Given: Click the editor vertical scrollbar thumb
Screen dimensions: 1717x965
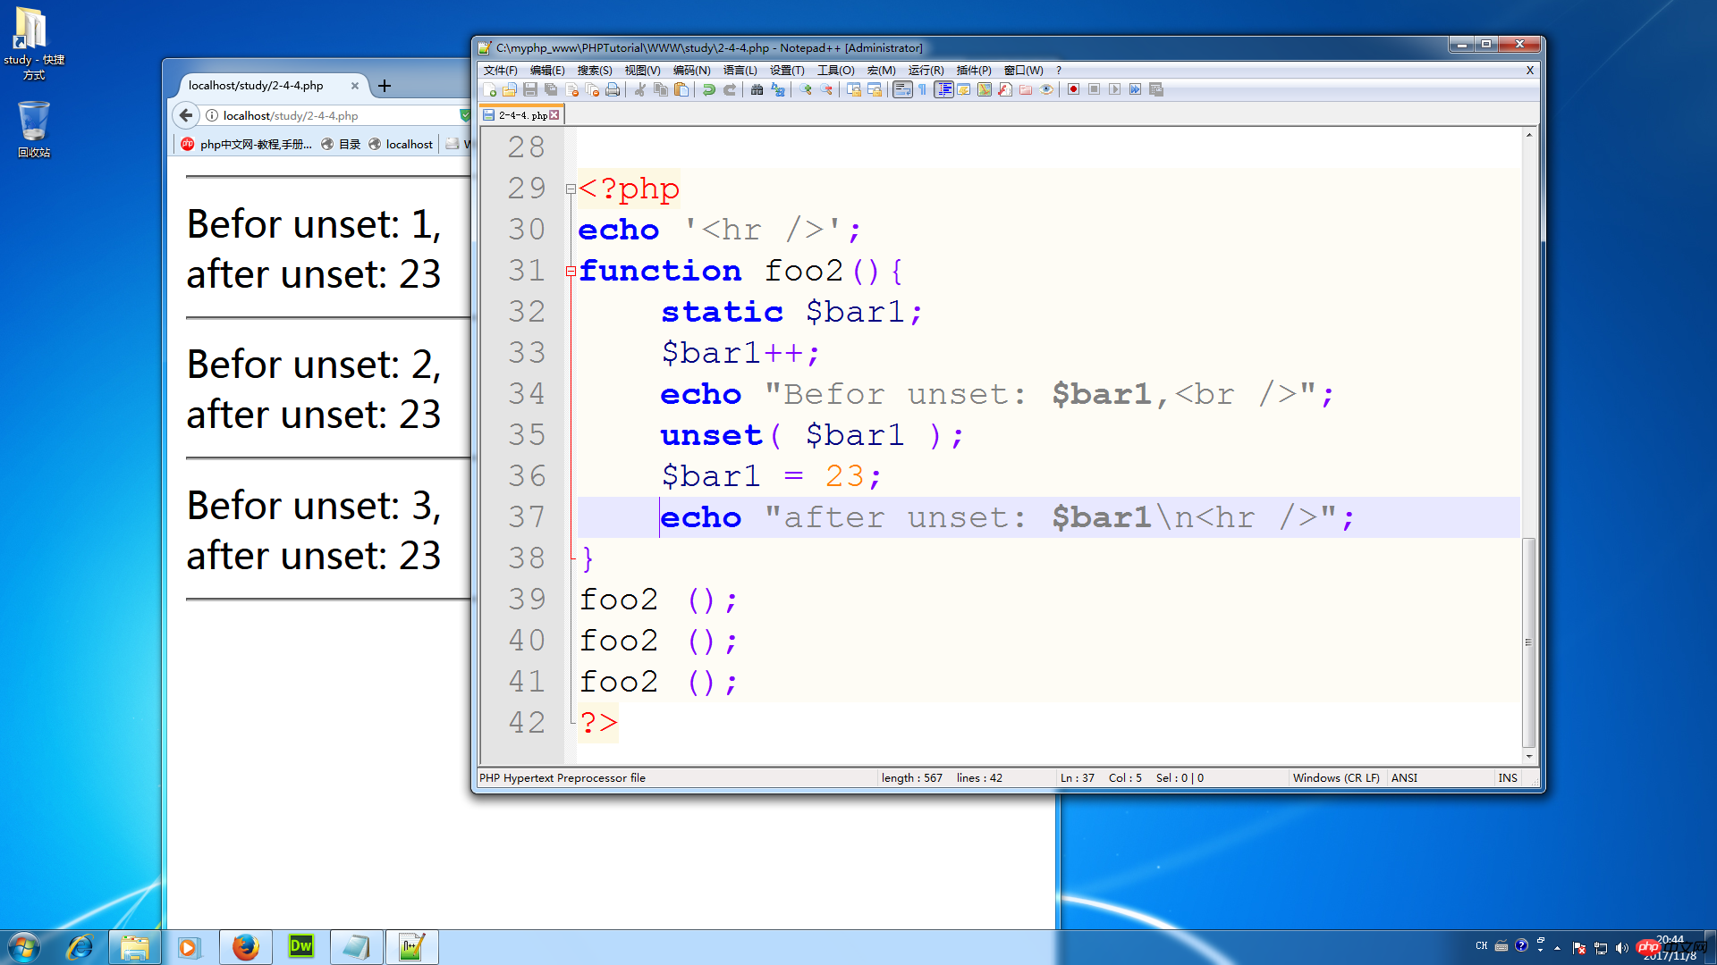Looking at the screenshot, I should [x=1528, y=642].
